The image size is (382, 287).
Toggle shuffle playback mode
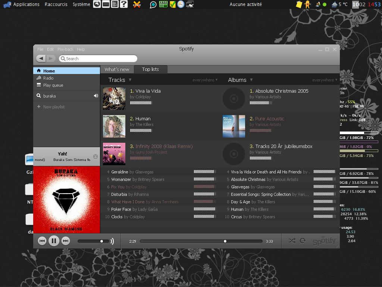pyautogui.click(x=292, y=241)
